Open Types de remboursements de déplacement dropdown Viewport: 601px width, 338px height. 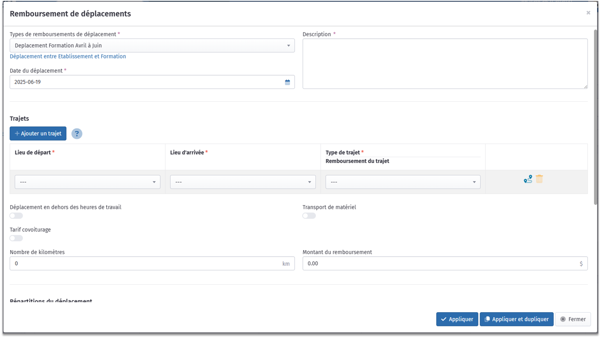click(x=152, y=45)
